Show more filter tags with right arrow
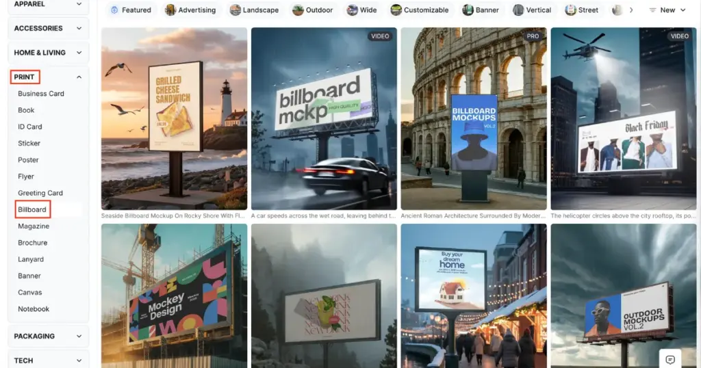This screenshot has width=701, height=368. coord(631,10)
